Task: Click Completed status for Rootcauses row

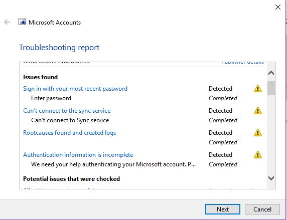Action: [x=223, y=142]
